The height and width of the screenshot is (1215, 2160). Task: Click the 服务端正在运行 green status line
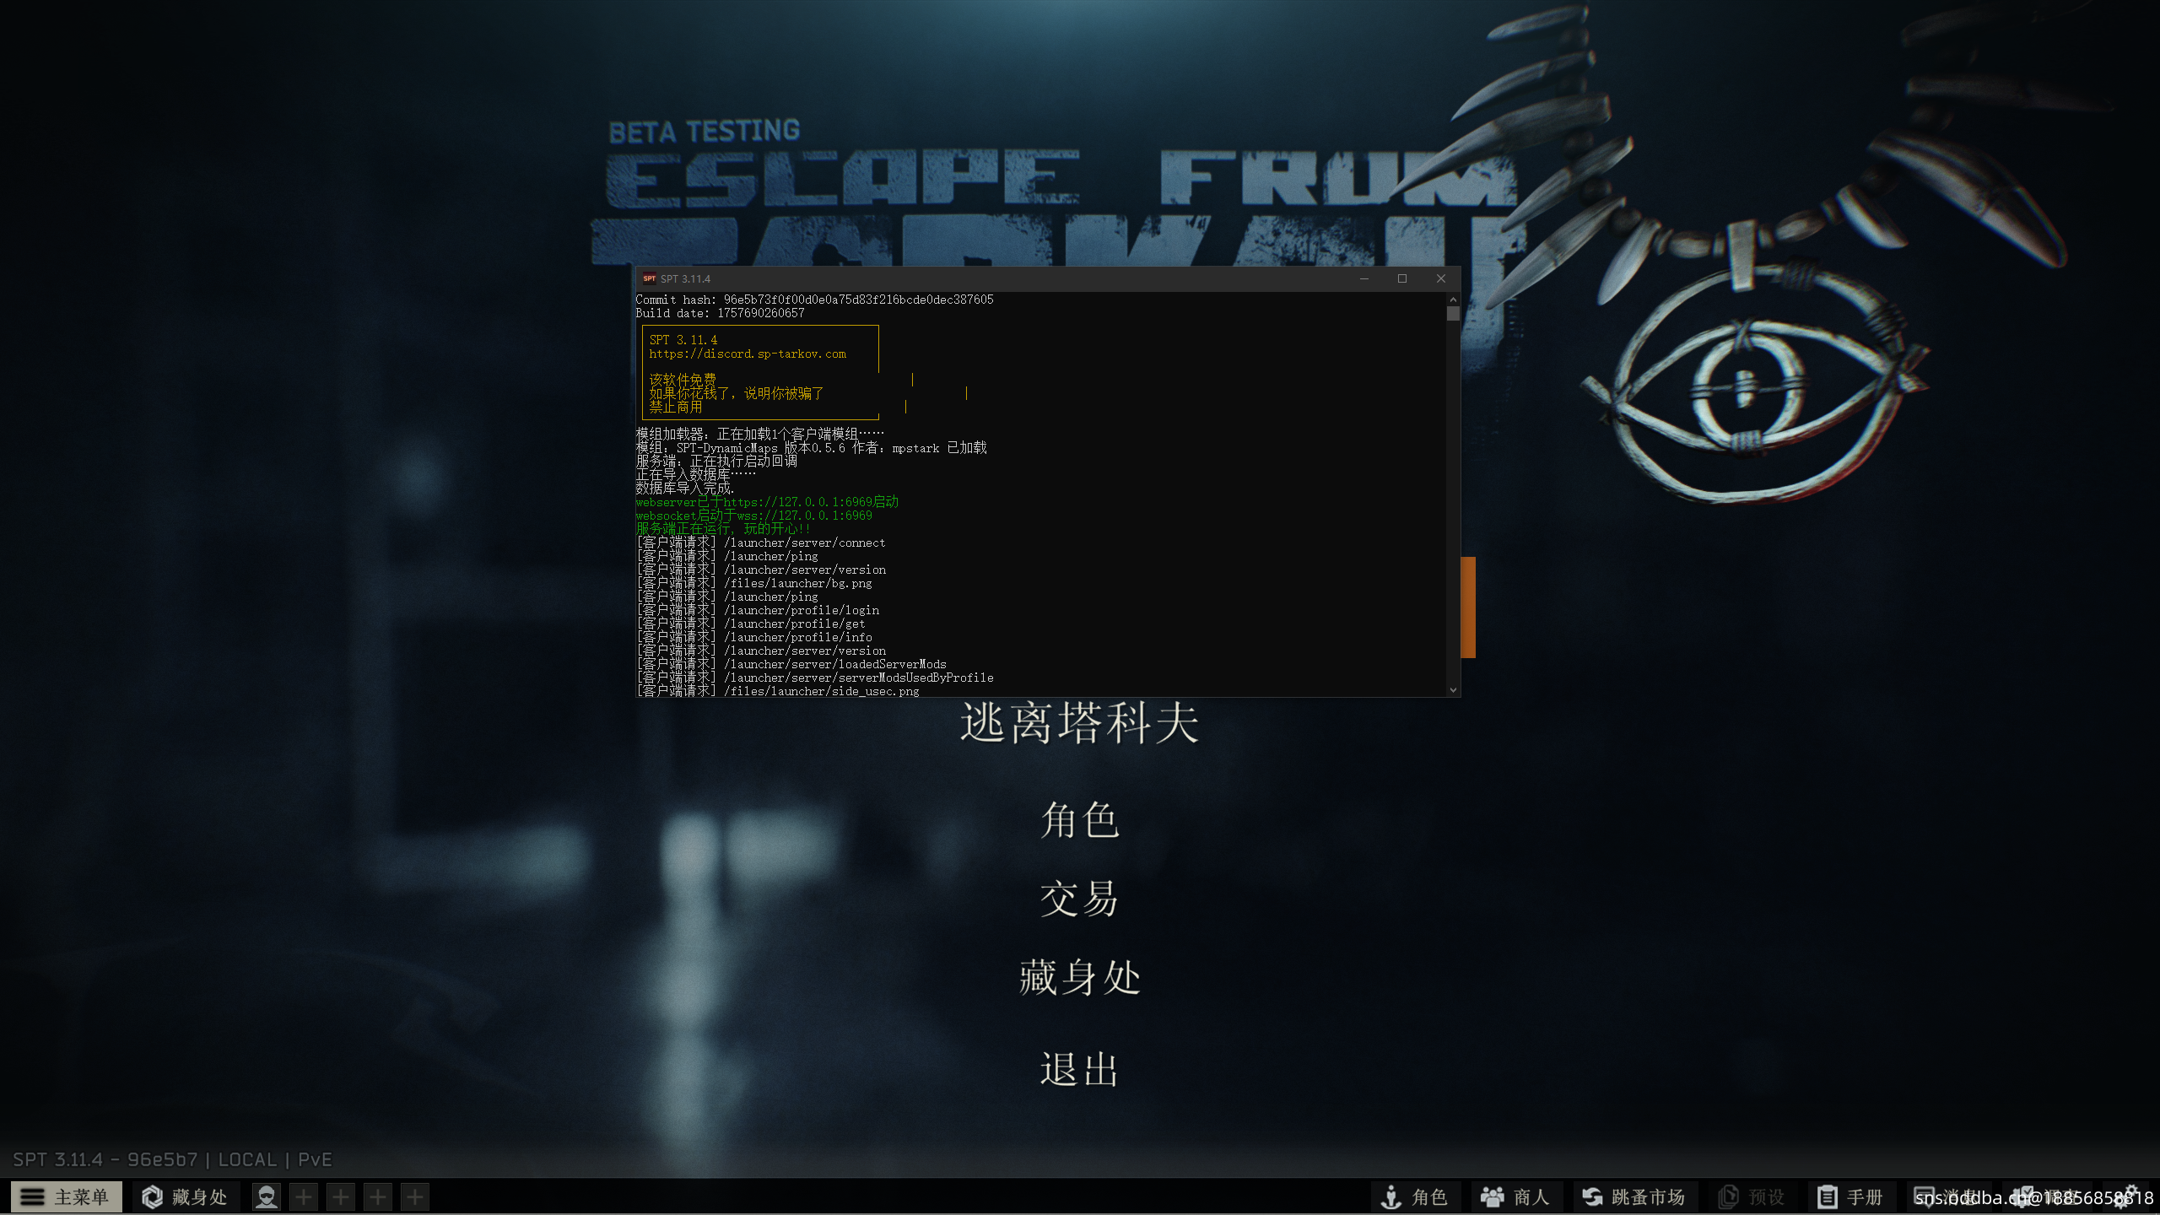(x=722, y=529)
